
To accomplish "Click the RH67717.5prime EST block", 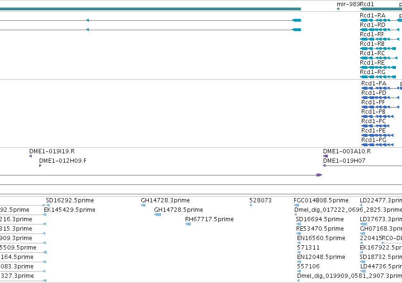I will tap(188, 224).
